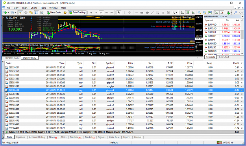Expand the indicators dropdown arrow
This screenshot has width=246, height=146.
pos(231,13)
